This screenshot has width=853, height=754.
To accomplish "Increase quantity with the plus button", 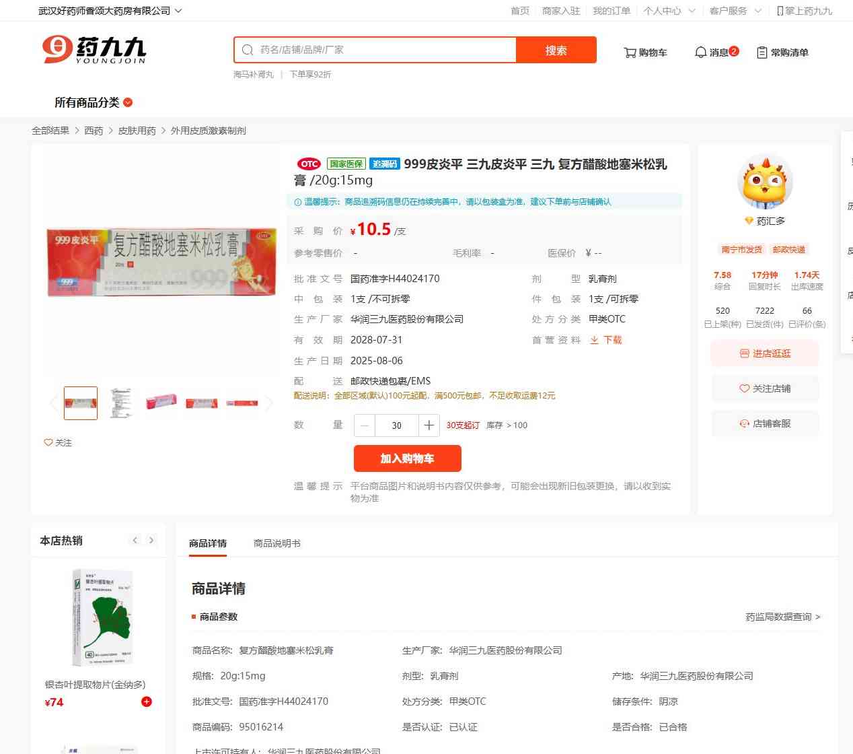I will click(x=429, y=425).
